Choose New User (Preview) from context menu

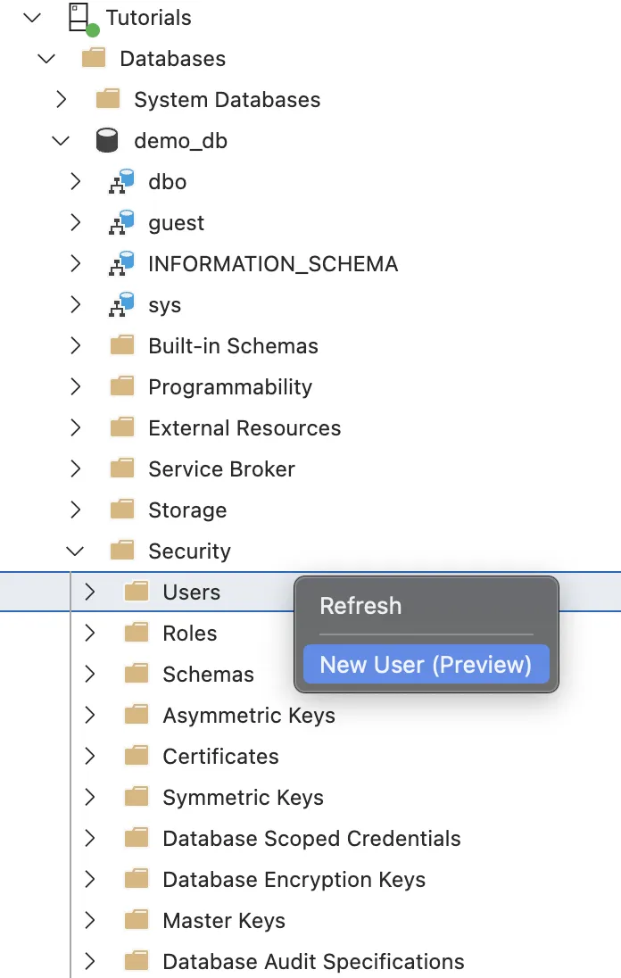(x=426, y=665)
